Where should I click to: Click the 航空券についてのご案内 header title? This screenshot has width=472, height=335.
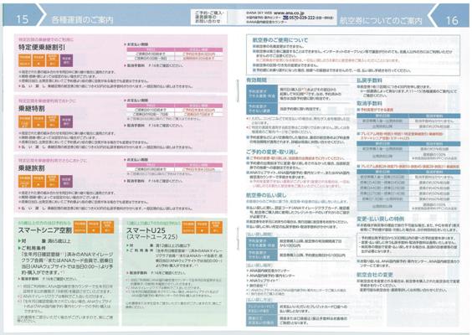[381, 20]
